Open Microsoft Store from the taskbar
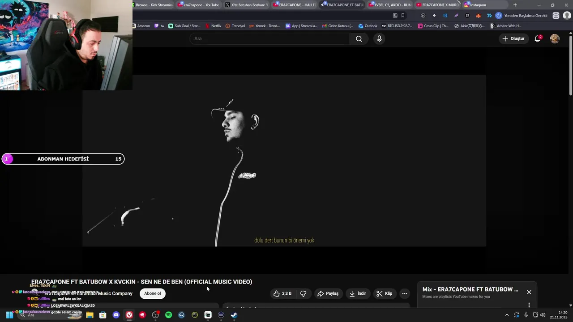This screenshot has width=573, height=322. coord(103,315)
